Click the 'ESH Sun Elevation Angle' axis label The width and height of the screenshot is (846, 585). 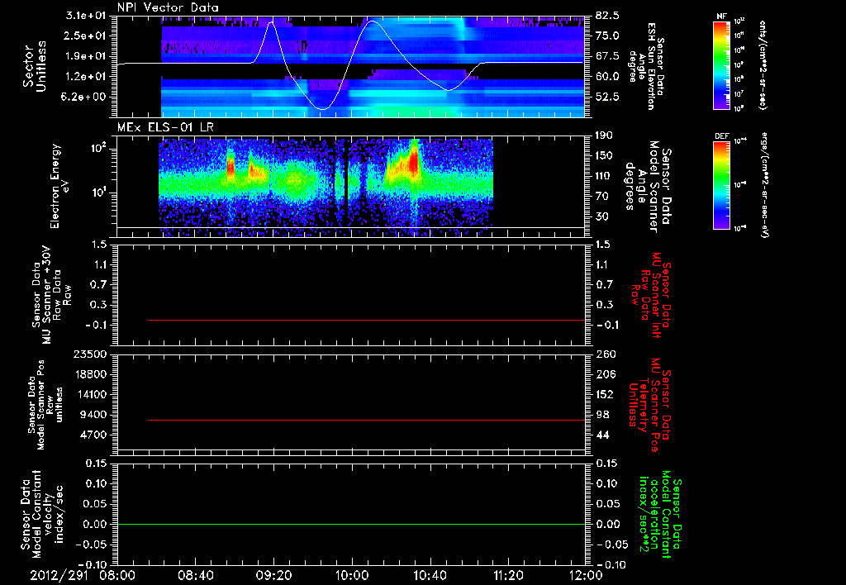tap(644, 66)
